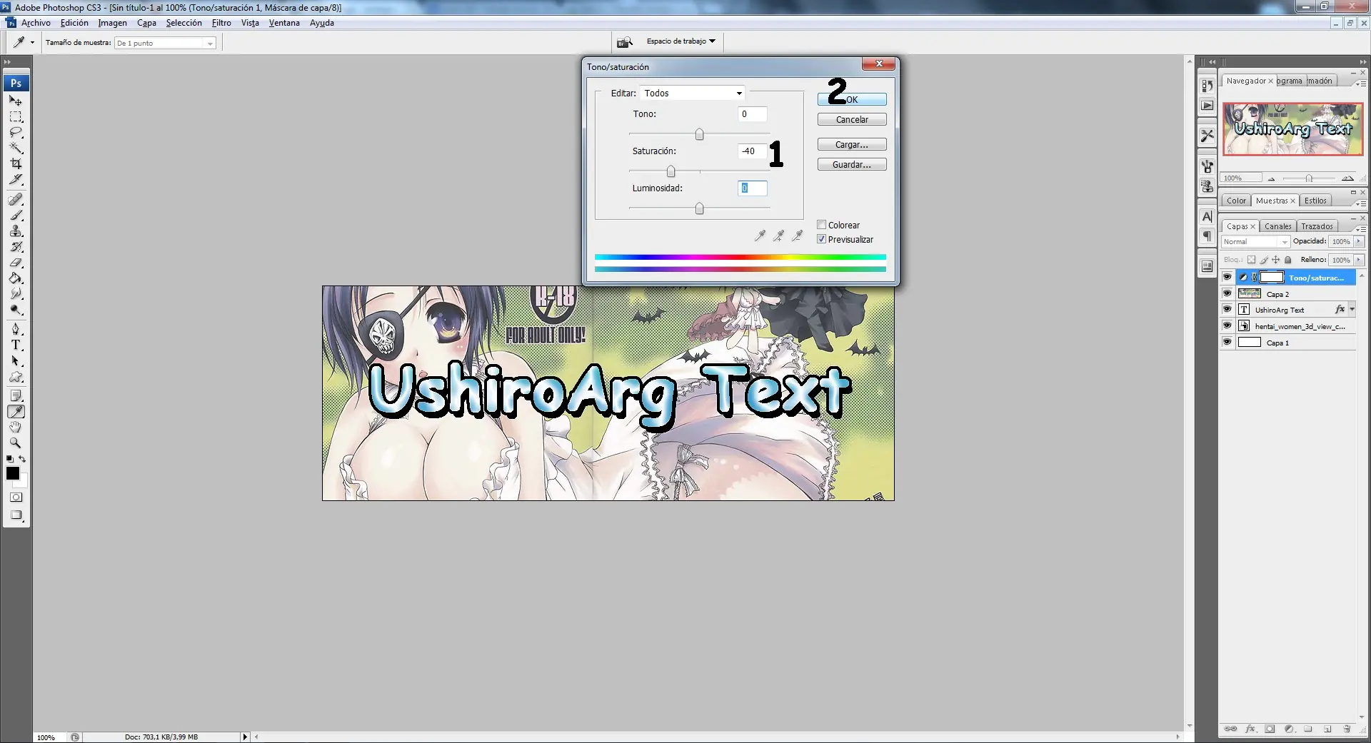Open the Imagen menu
Viewport: 1371px width, 743px height.
[x=112, y=23]
